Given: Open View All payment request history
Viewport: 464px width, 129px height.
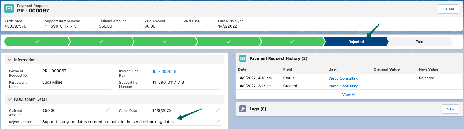Looking at the screenshot, I should coord(349,94).
